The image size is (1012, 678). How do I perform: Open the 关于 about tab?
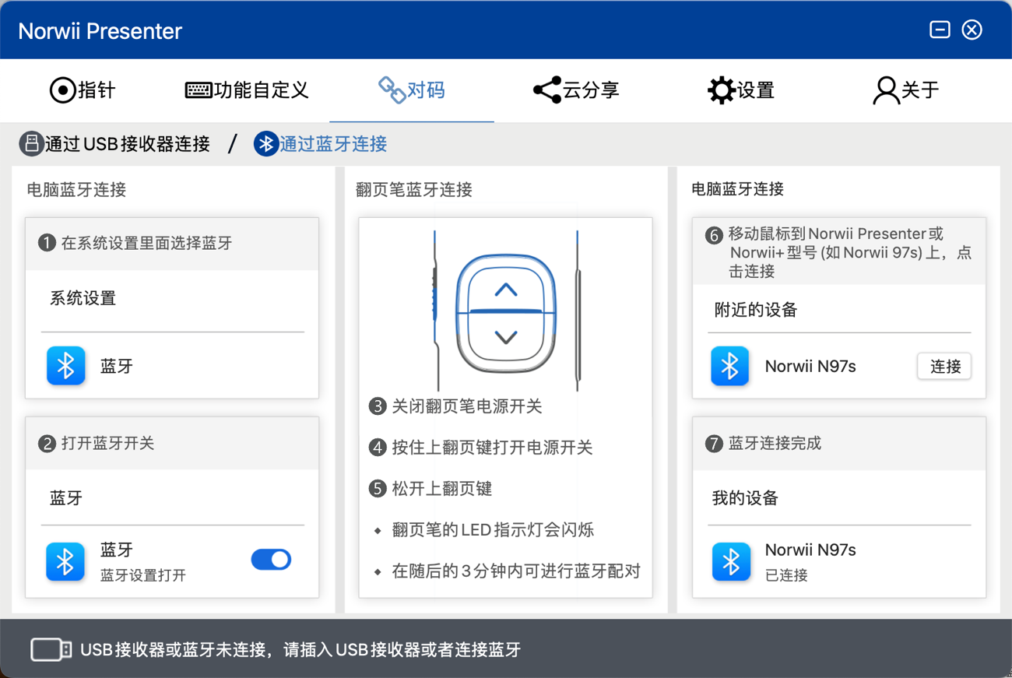(905, 90)
